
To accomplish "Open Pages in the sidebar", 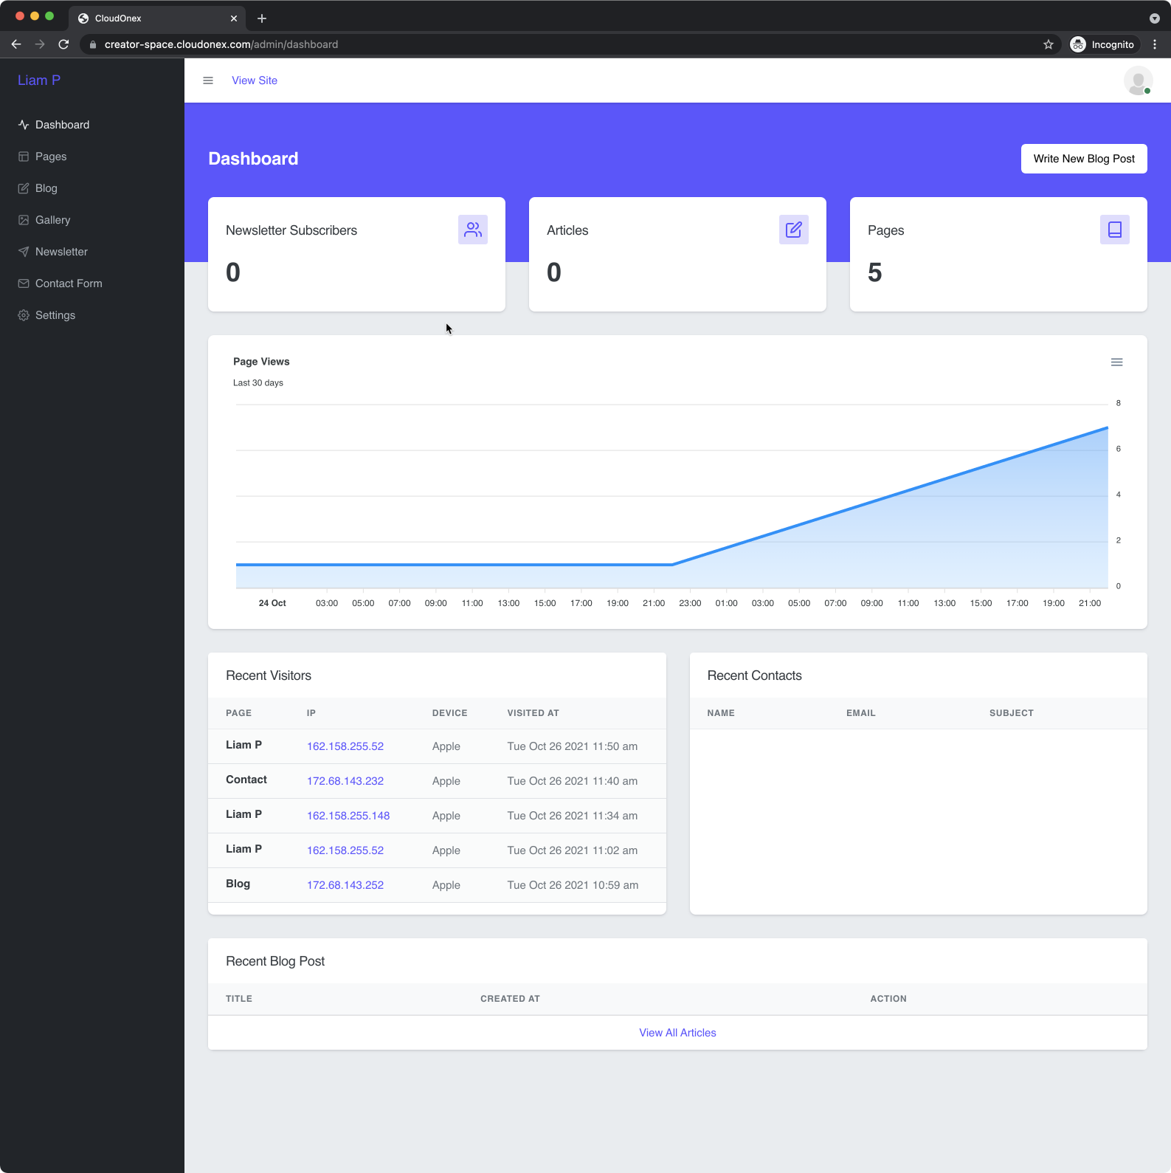I will pos(51,156).
